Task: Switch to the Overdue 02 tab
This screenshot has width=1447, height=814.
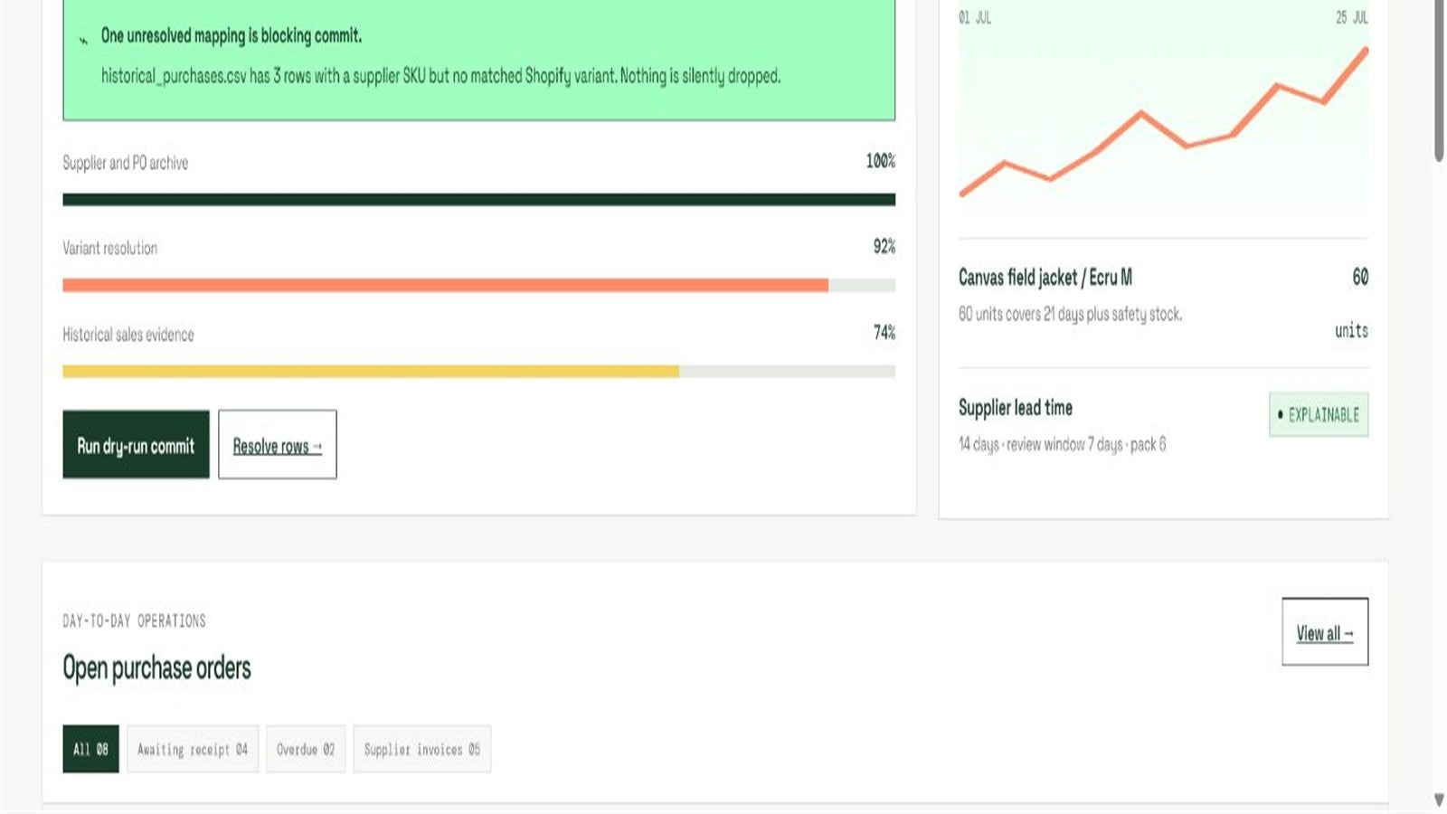Action: pos(306,749)
